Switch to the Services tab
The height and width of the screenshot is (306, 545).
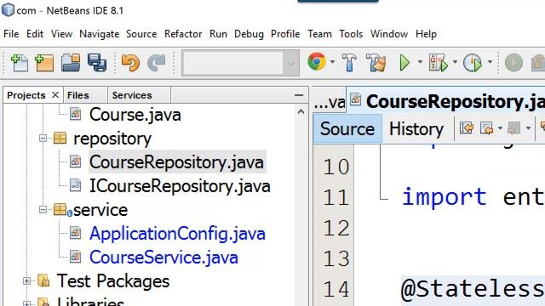coord(139,95)
